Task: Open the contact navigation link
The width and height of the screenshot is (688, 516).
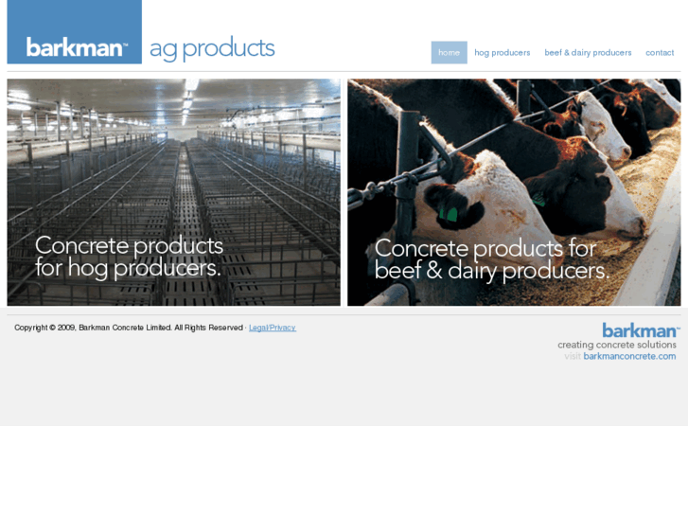Action: [660, 53]
